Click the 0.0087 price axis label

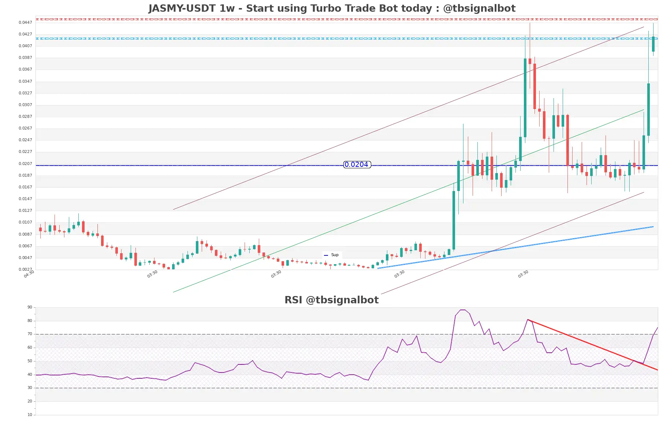pyautogui.click(x=25, y=234)
